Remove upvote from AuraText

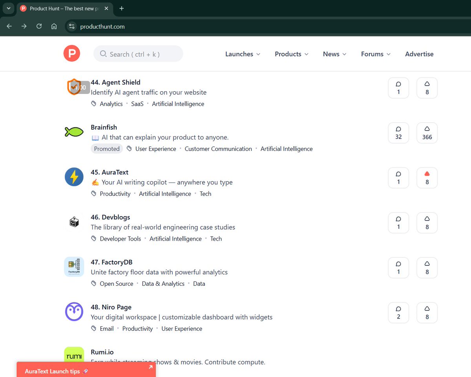(x=427, y=178)
